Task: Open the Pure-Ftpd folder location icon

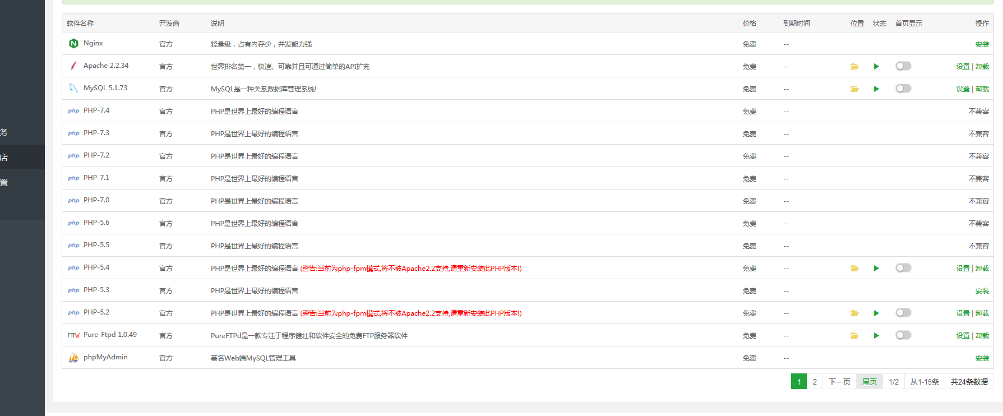Action: click(854, 335)
